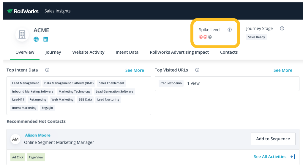
Task: Click the Engagio tag
Action: (47, 108)
